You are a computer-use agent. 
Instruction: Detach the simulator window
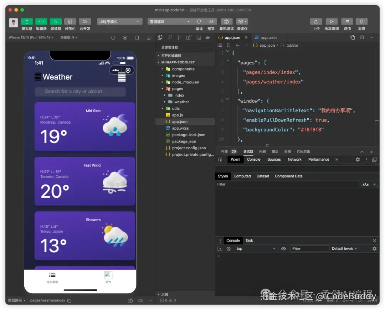[149, 38]
